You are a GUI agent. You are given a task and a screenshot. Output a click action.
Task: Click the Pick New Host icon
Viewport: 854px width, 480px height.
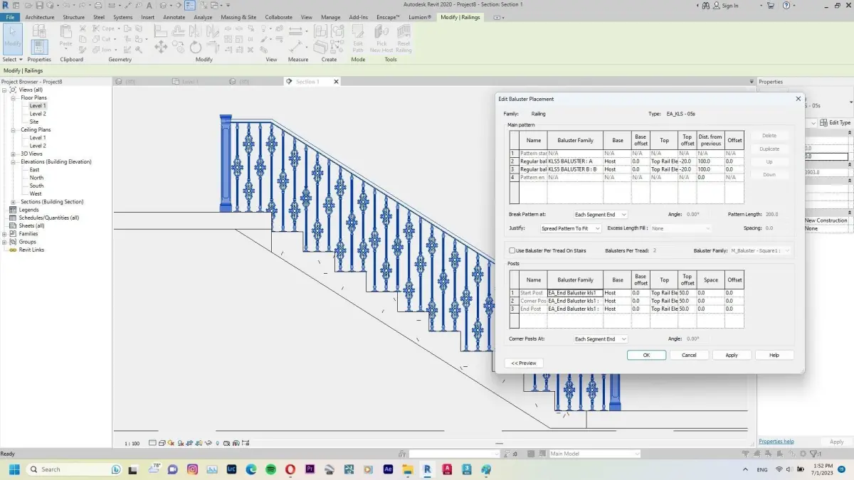click(381, 38)
